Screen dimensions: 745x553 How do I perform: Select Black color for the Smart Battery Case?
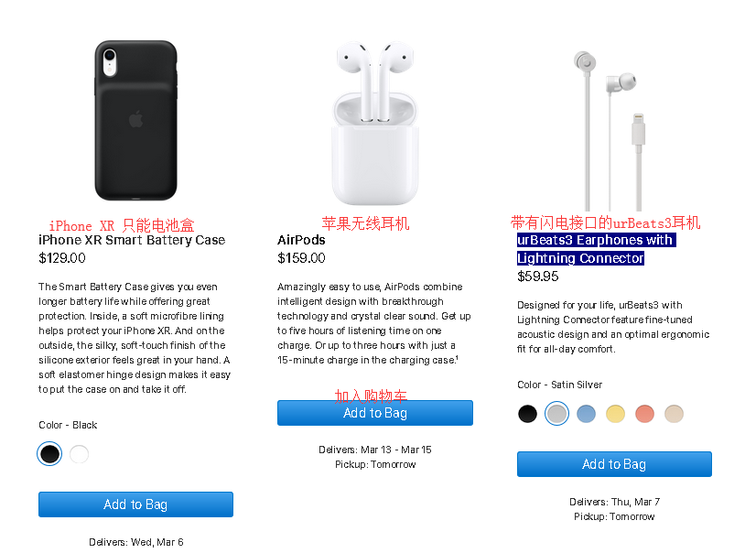coord(50,454)
